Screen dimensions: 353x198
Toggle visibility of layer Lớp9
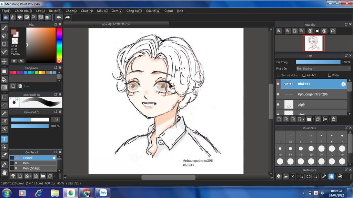pyautogui.click(x=278, y=104)
